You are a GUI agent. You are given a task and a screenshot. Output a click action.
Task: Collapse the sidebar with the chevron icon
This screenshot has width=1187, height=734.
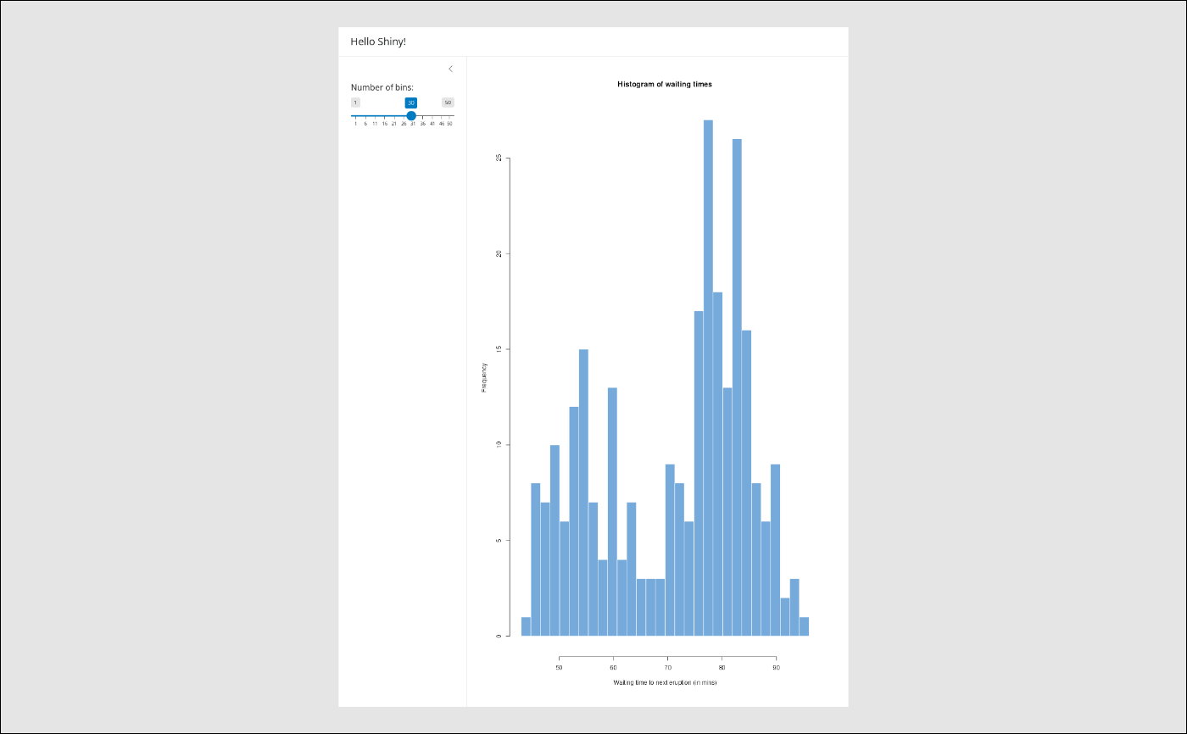450,69
